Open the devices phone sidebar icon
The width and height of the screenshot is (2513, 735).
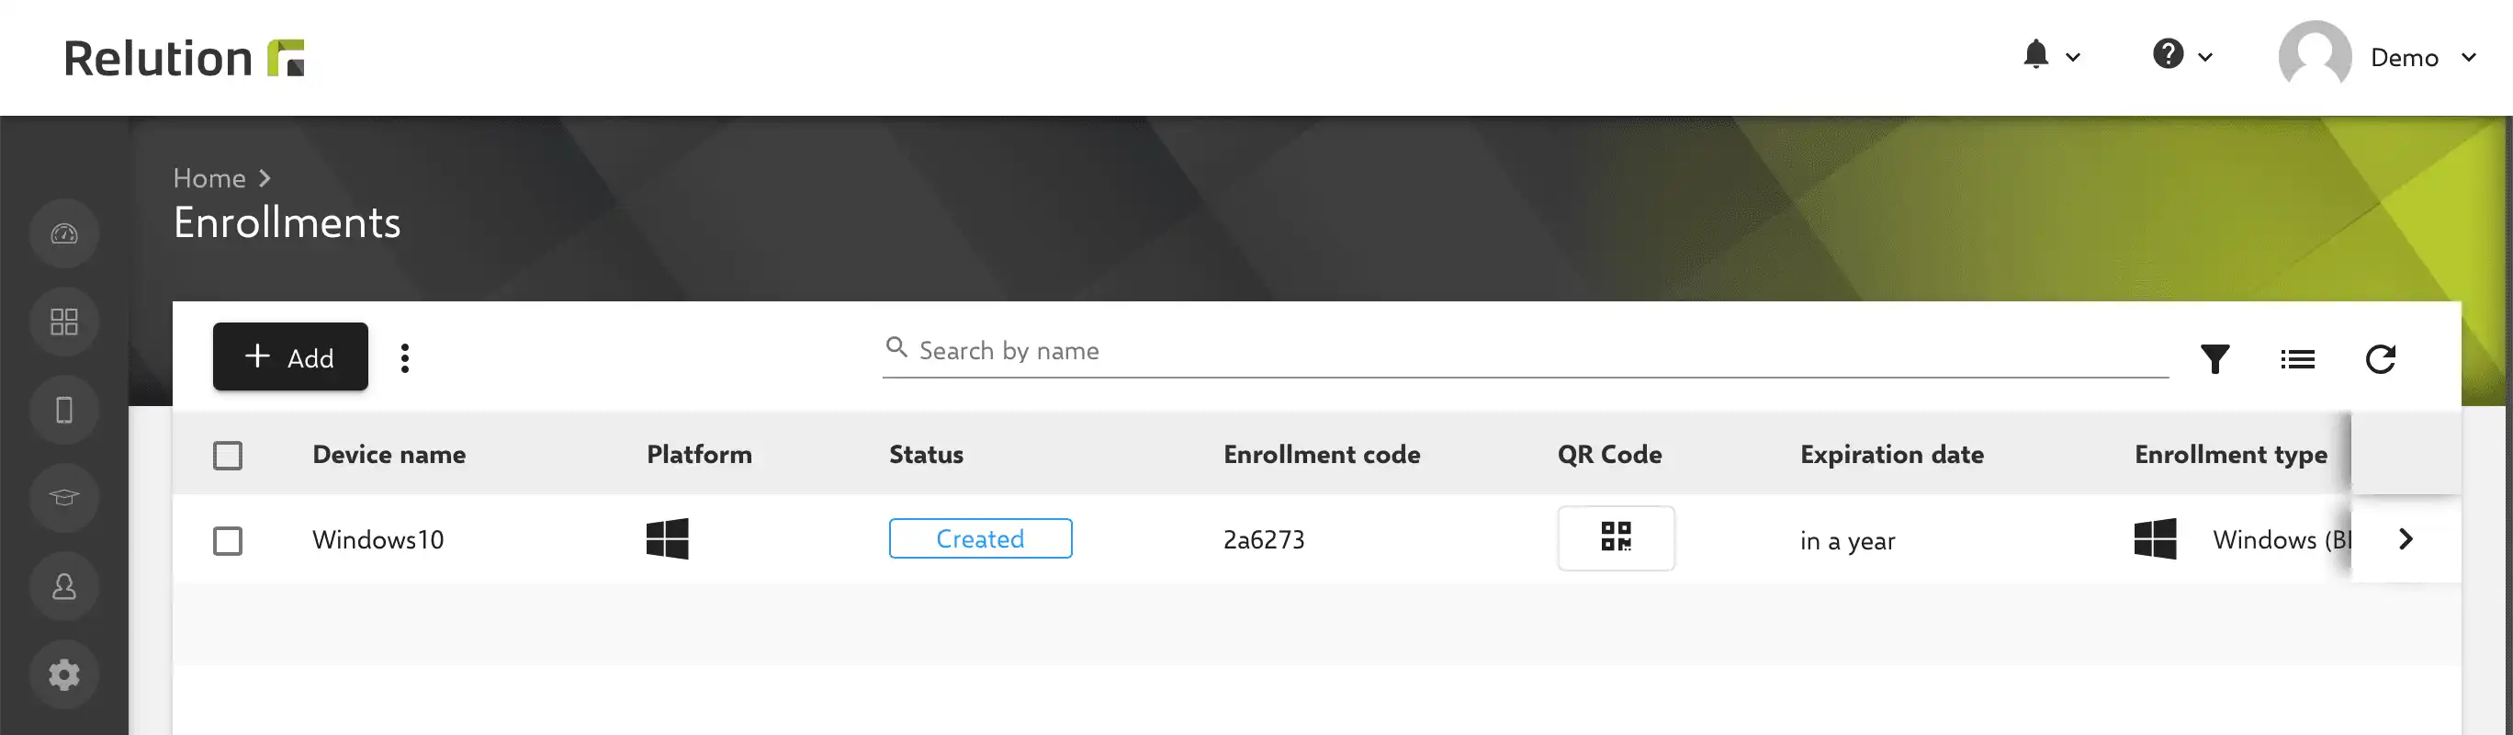[x=64, y=410]
